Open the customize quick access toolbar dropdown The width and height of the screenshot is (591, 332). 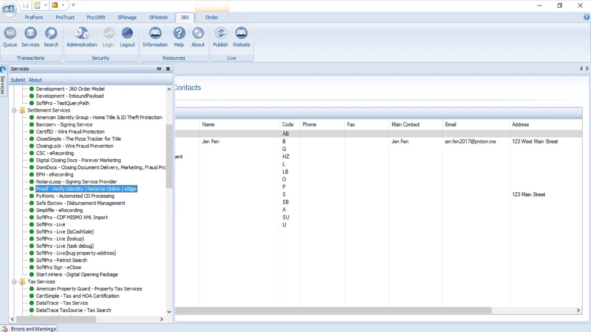click(73, 5)
